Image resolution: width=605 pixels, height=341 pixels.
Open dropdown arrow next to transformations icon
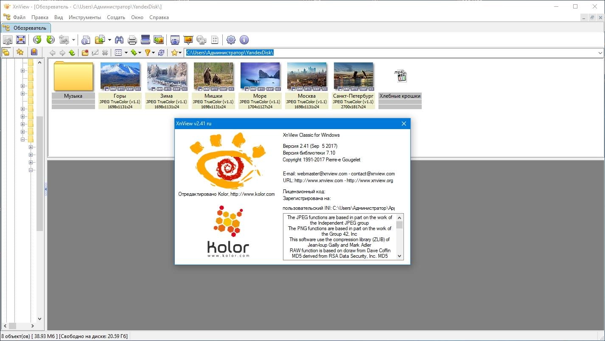click(x=73, y=40)
